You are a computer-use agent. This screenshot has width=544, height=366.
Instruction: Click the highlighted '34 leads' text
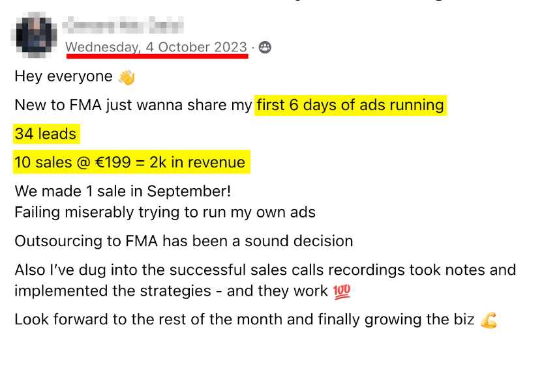pyautogui.click(x=46, y=134)
